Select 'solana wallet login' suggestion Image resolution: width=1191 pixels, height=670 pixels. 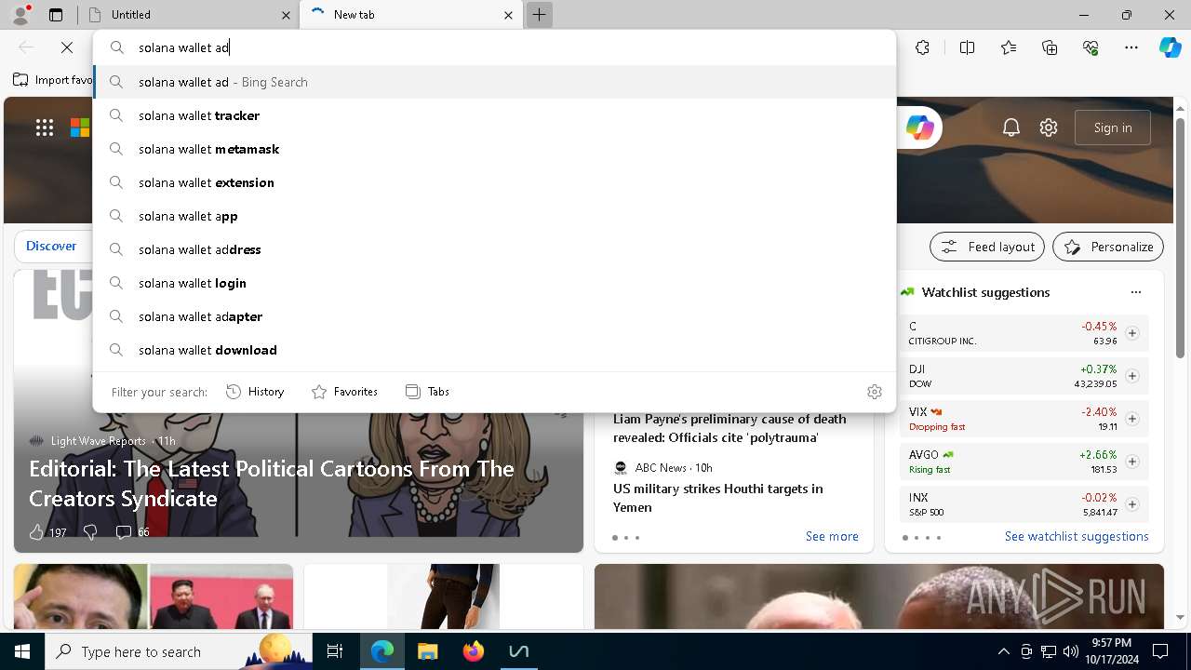coord(494,283)
